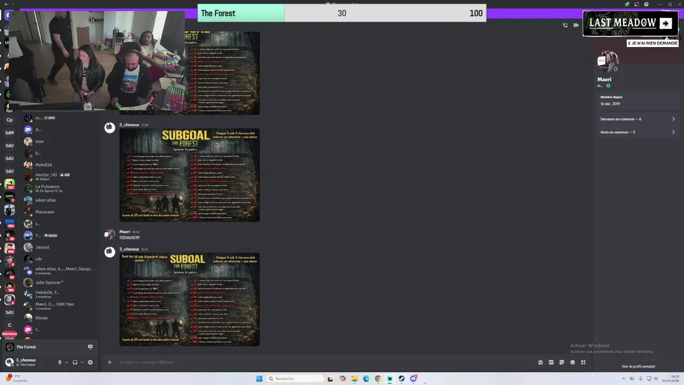Open Discord help question mark icon

(x=646, y=4)
